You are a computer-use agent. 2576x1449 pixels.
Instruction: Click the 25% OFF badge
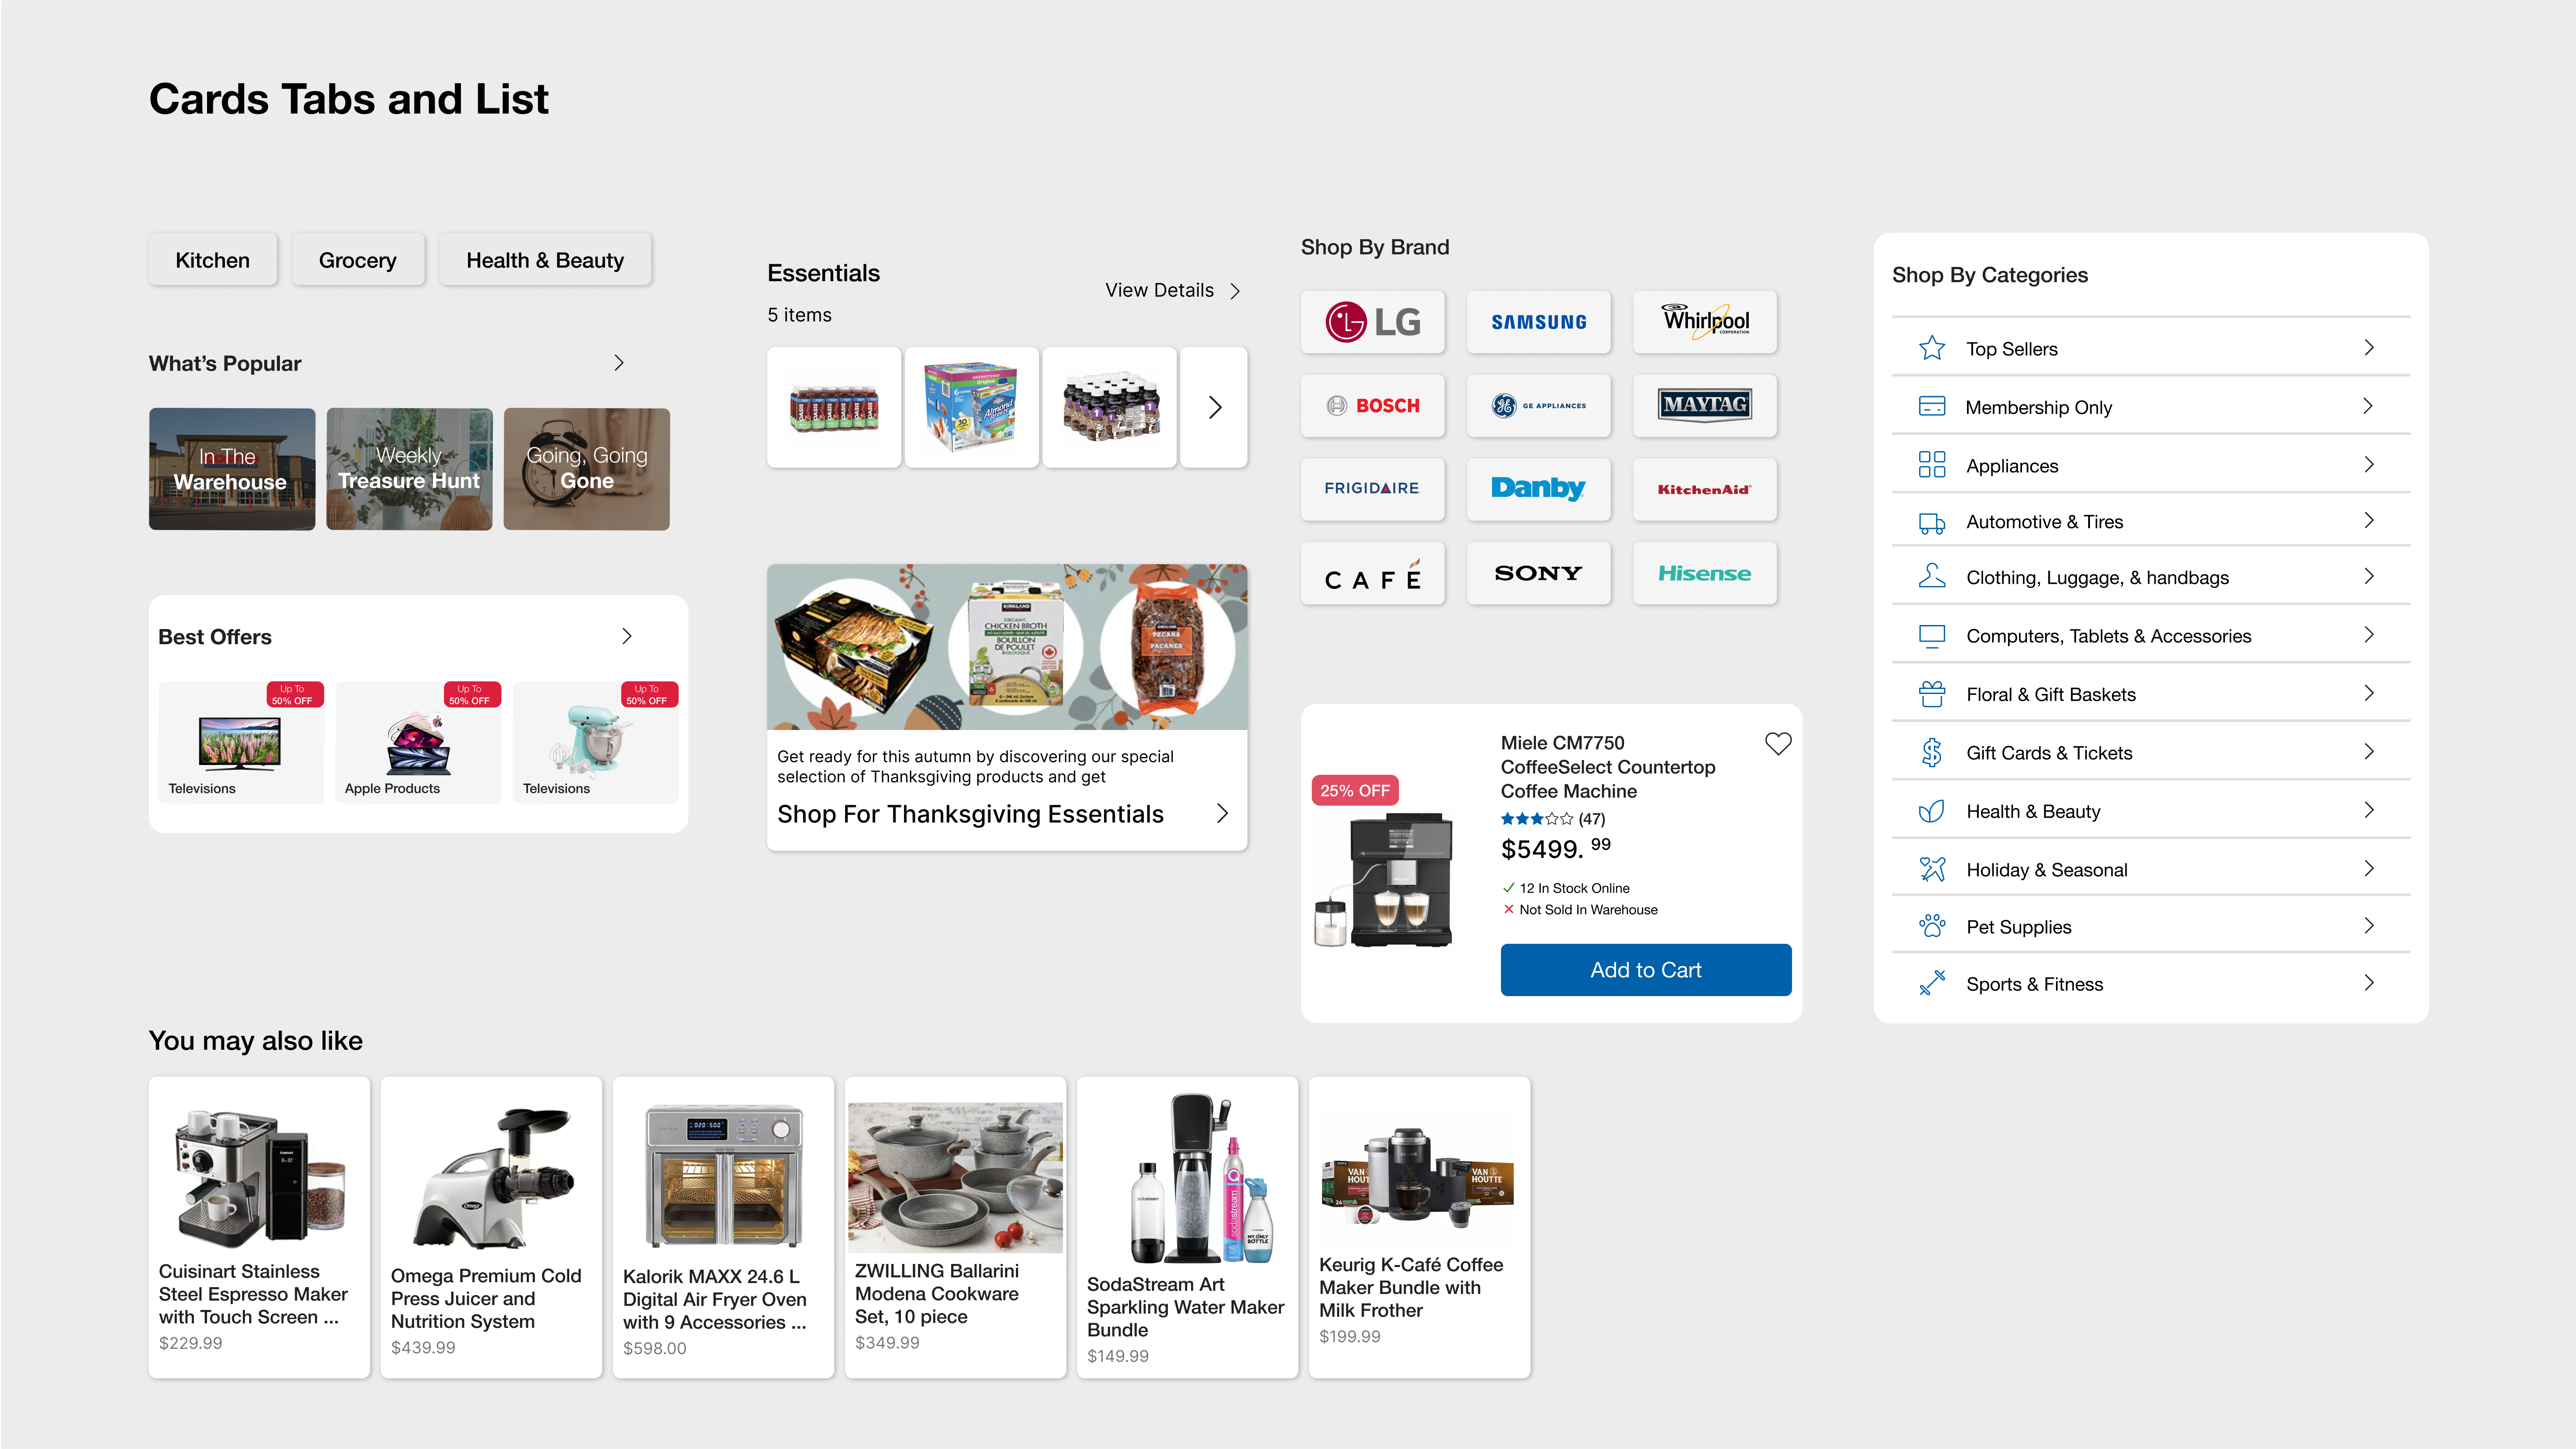click(1354, 790)
